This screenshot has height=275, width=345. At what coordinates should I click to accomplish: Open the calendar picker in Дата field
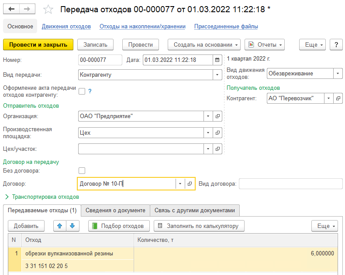[x=217, y=60]
